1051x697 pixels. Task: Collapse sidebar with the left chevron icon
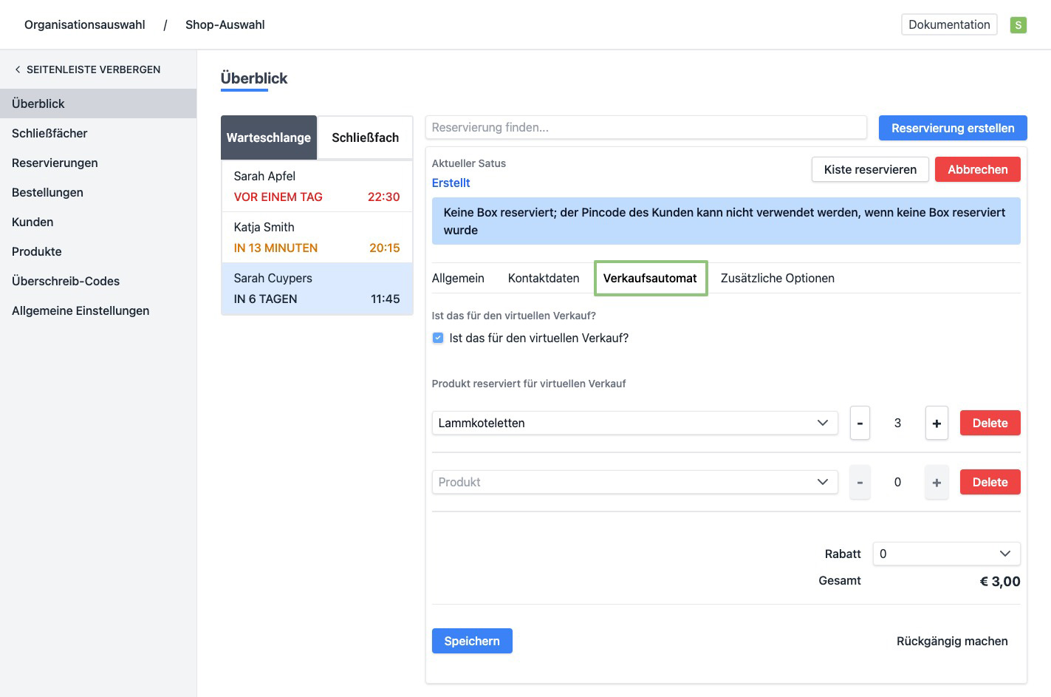pyautogui.click(x=18, y=69)
